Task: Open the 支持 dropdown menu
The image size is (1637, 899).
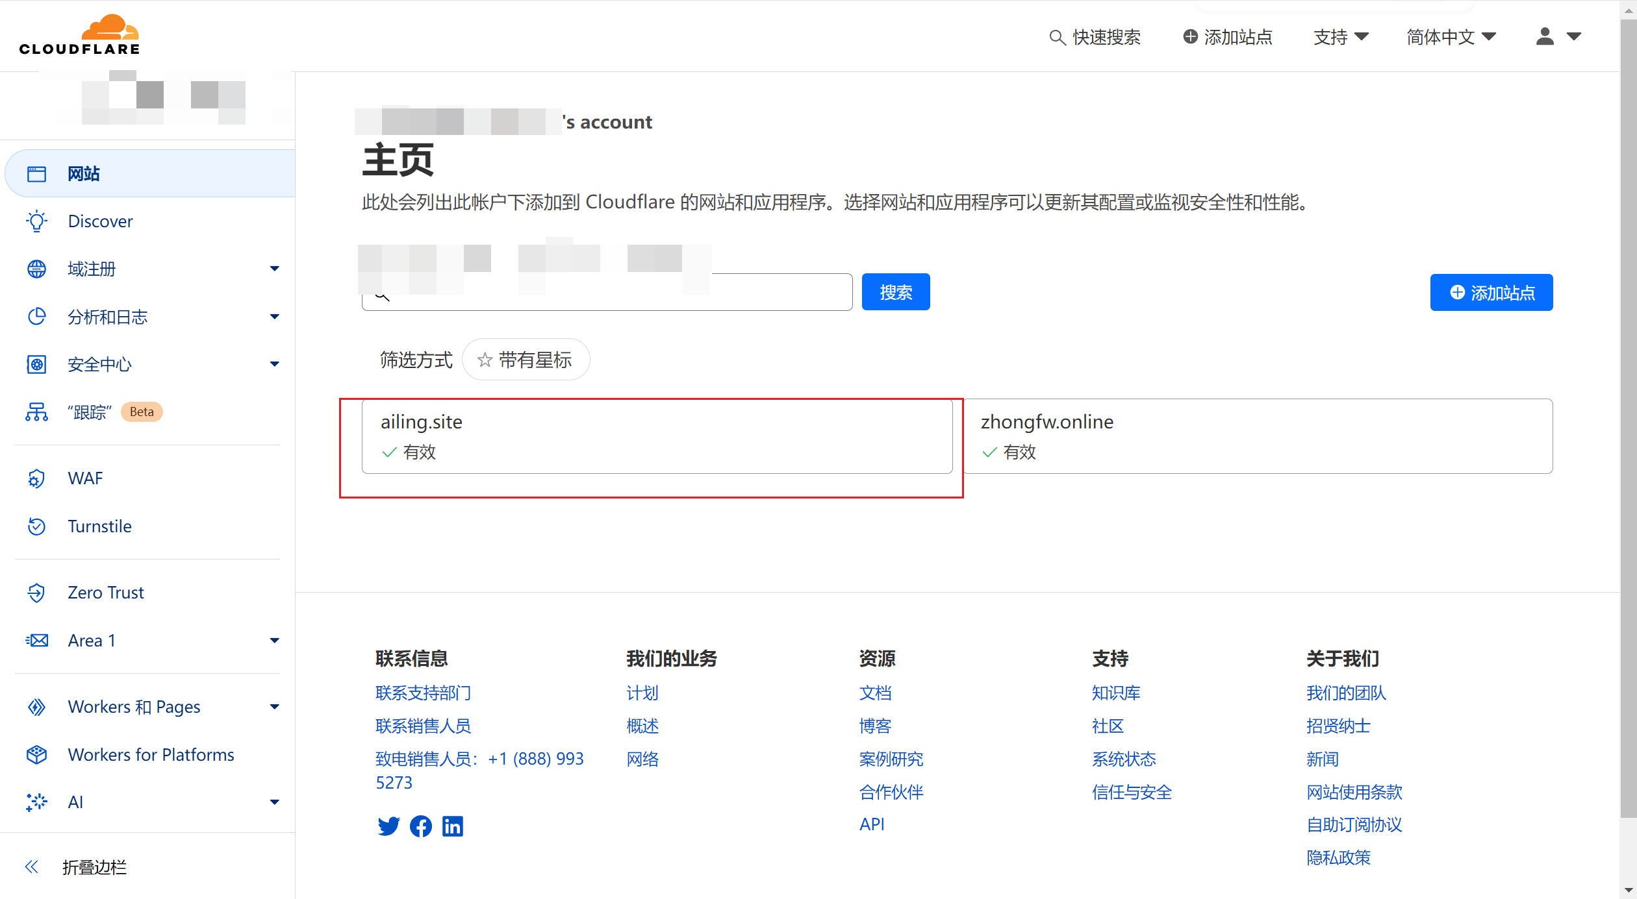Action: pos(1341,37)
